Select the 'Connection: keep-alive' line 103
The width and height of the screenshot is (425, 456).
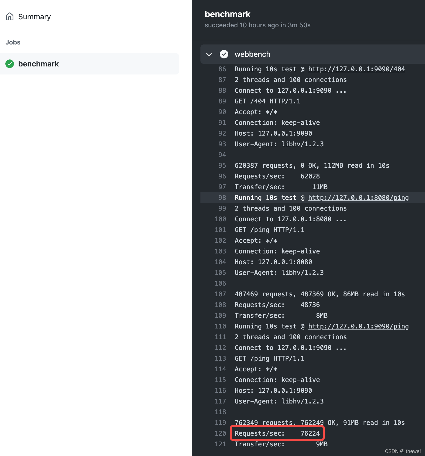[277, 251]
